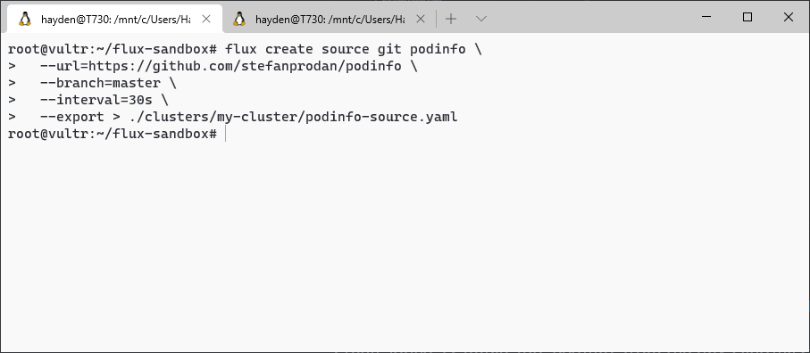Select the active hayden@T730 tab title

(x=116, y=20)
